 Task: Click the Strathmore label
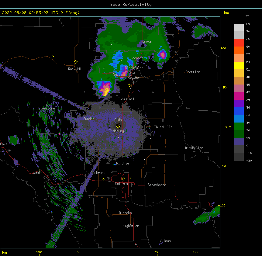tap(157, 185)
